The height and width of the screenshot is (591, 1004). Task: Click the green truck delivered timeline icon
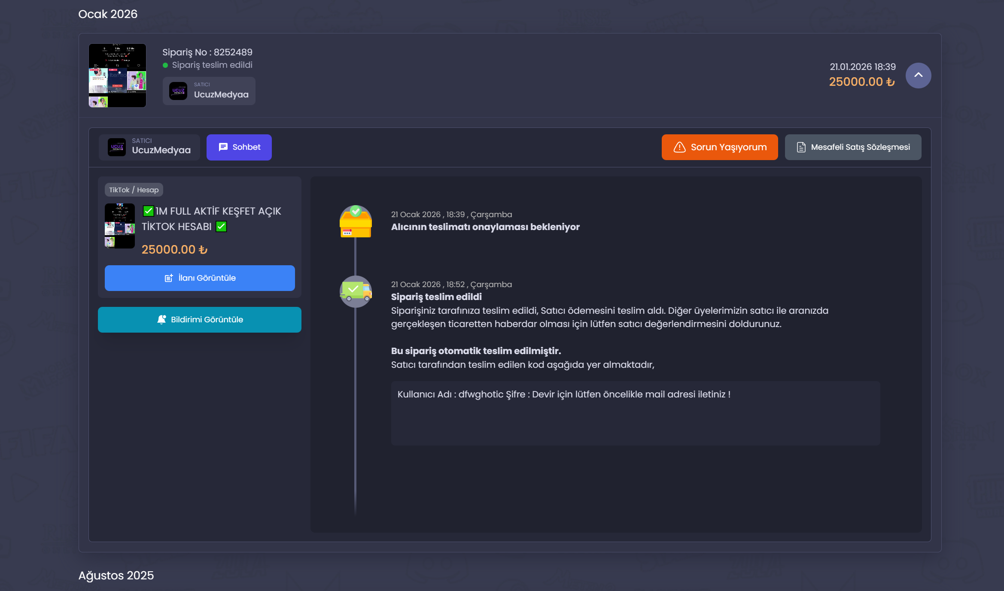(356, 291)
